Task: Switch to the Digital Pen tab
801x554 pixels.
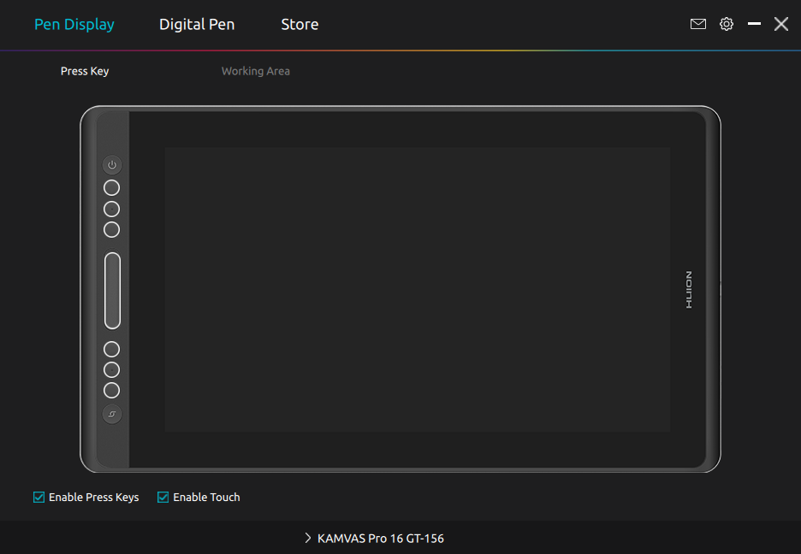Action: click(x=197, y=25)
